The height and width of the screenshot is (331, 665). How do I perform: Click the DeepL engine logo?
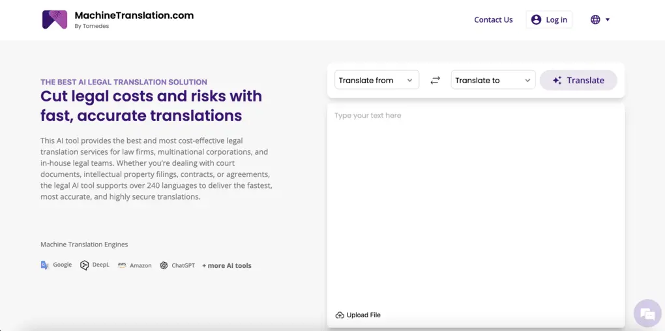point(84,265)
